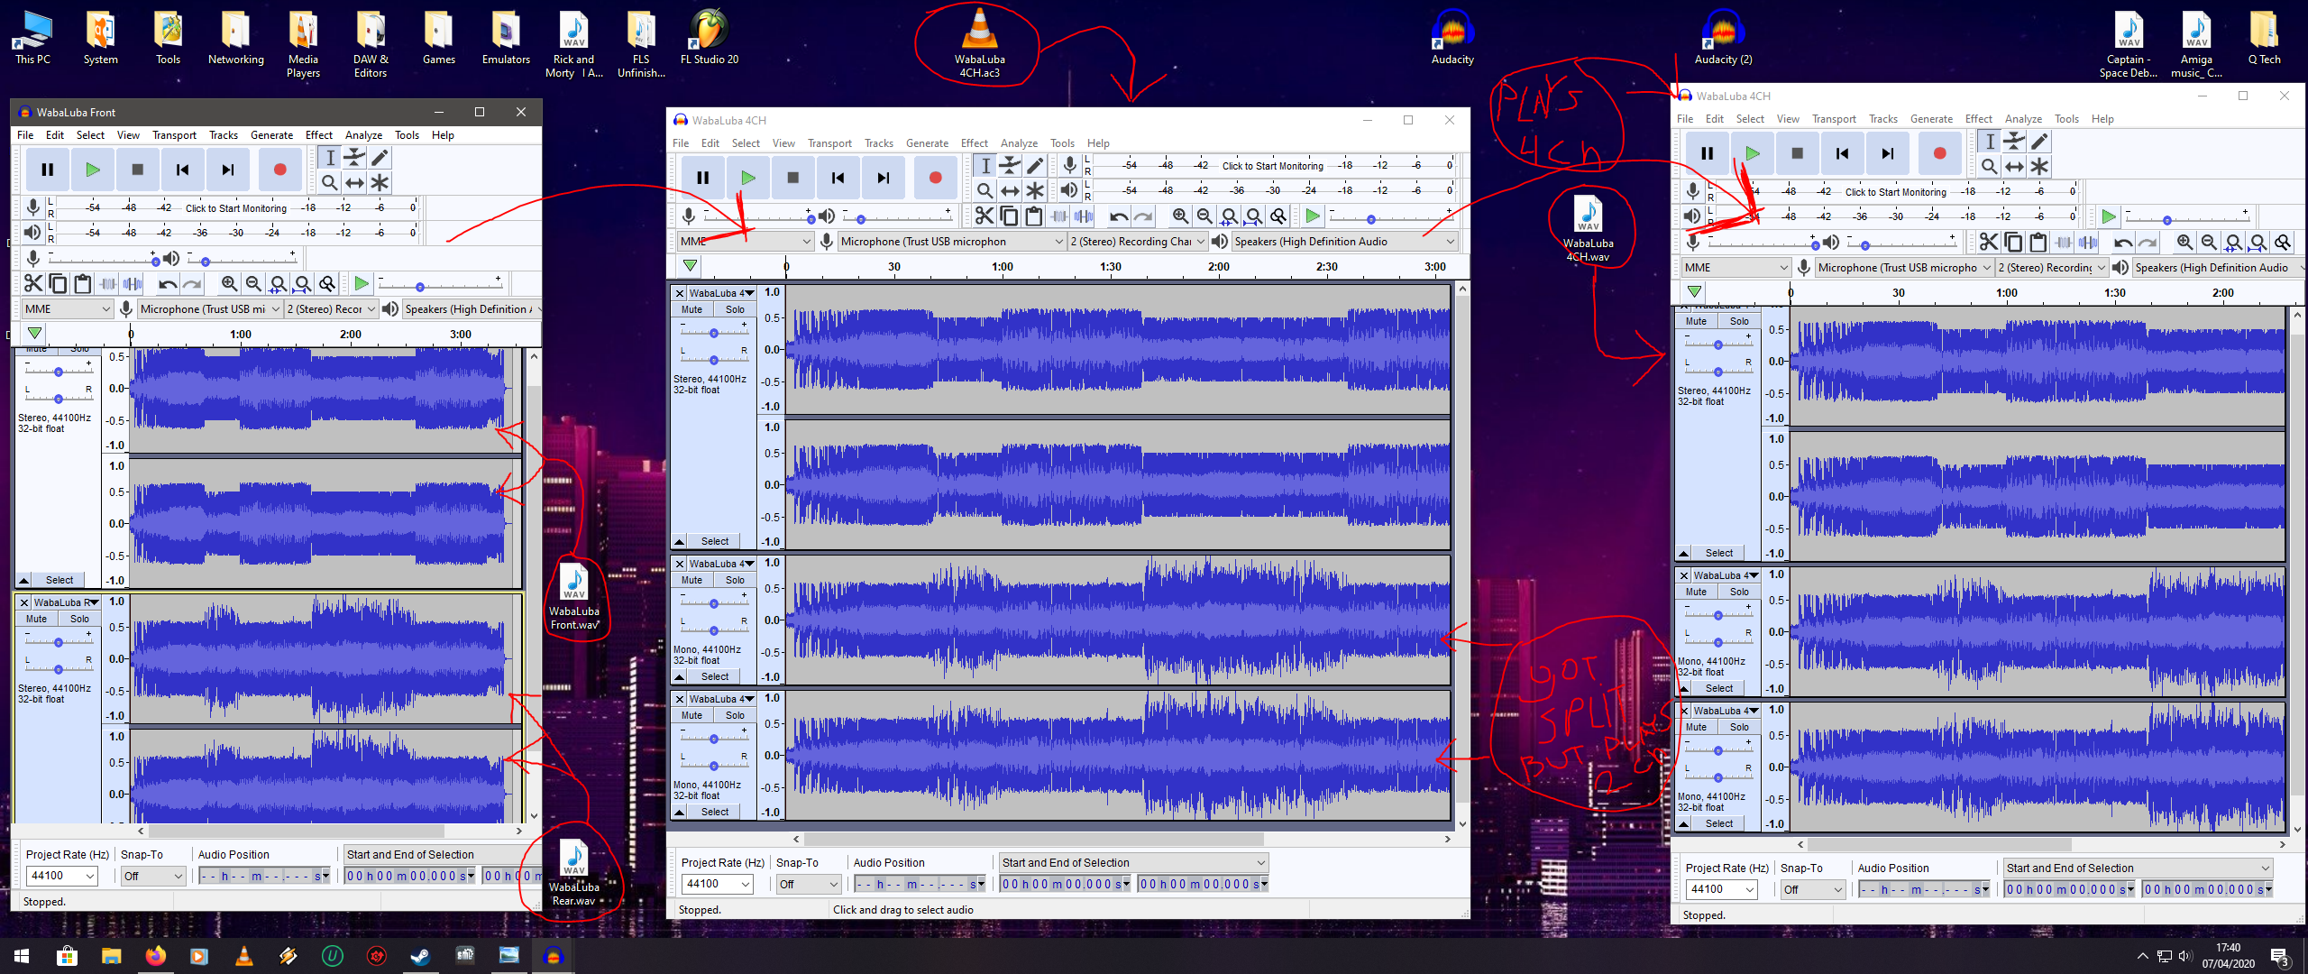Screen dimensions: 2308x974
Task: Open Speakers playback device dropdown in middle 4CH window
Action: [x=1344, y=242]
